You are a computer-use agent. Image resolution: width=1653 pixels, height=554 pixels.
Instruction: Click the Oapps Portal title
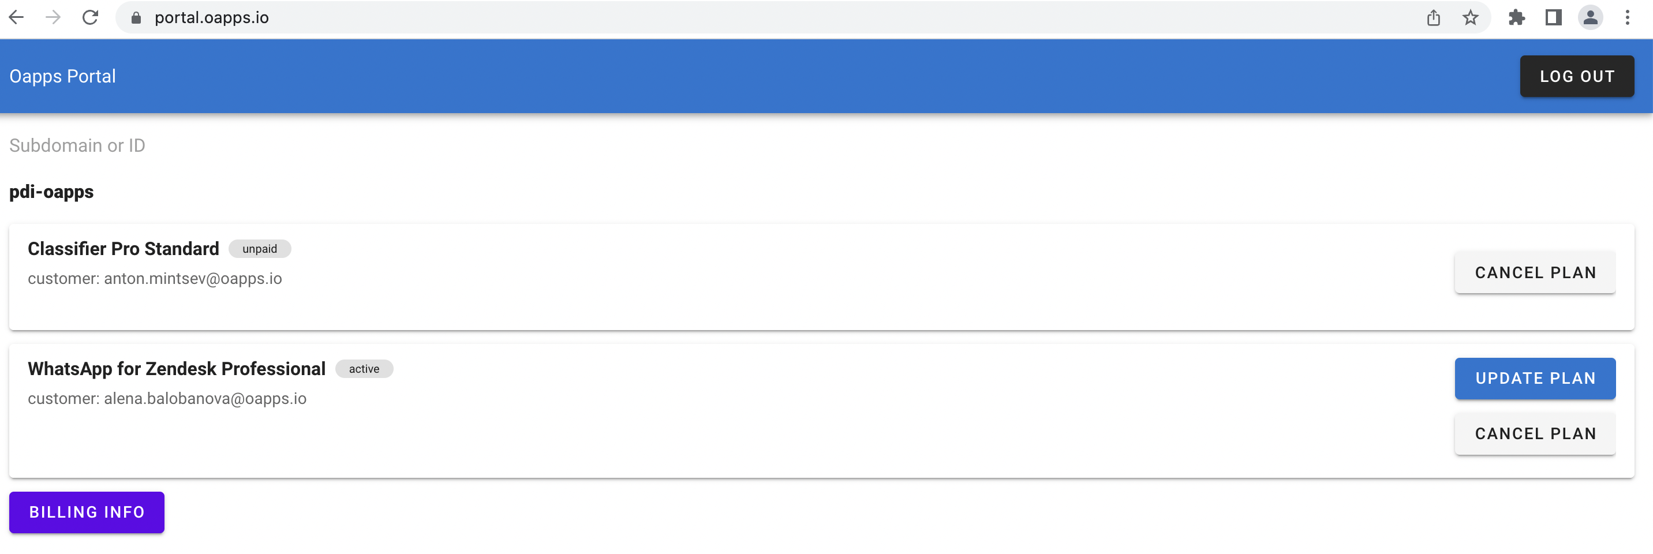[x=62, y=76]
